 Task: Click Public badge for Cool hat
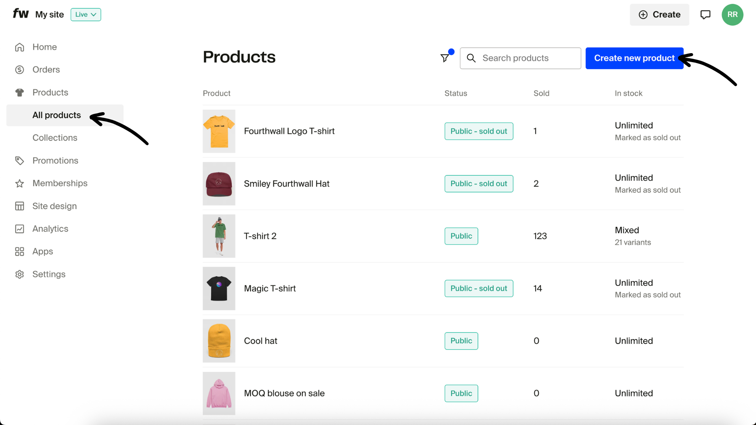(x=461, y=341)
